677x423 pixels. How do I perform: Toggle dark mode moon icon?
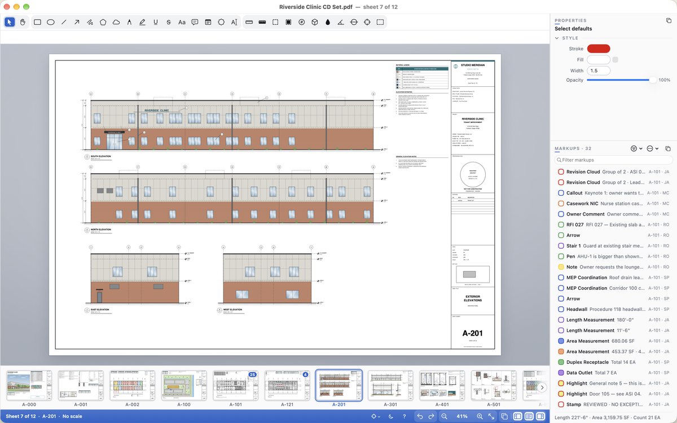point(391,416)
